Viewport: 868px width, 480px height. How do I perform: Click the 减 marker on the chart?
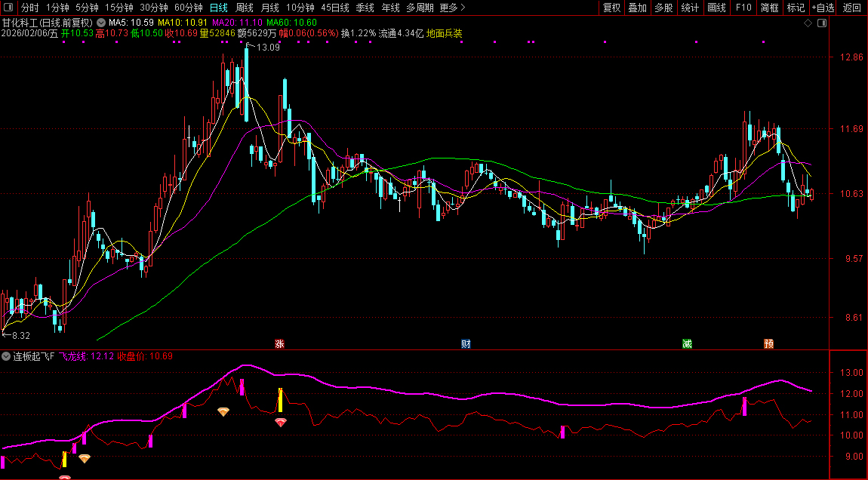tap(687, 344)
